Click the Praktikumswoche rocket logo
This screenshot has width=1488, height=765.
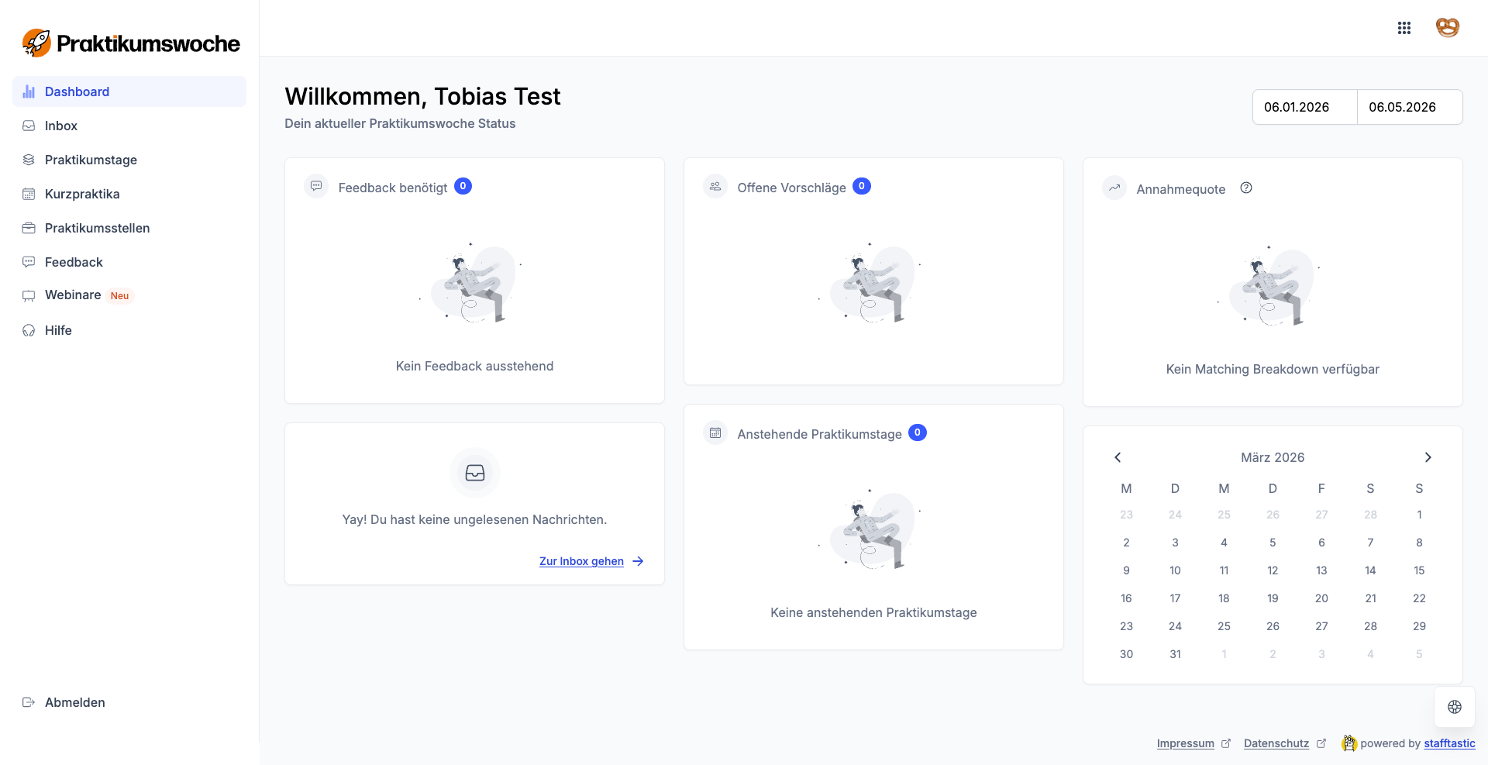36,43
